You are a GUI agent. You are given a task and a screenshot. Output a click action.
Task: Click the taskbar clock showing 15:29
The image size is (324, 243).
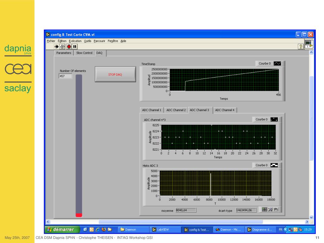click(308, 230)
